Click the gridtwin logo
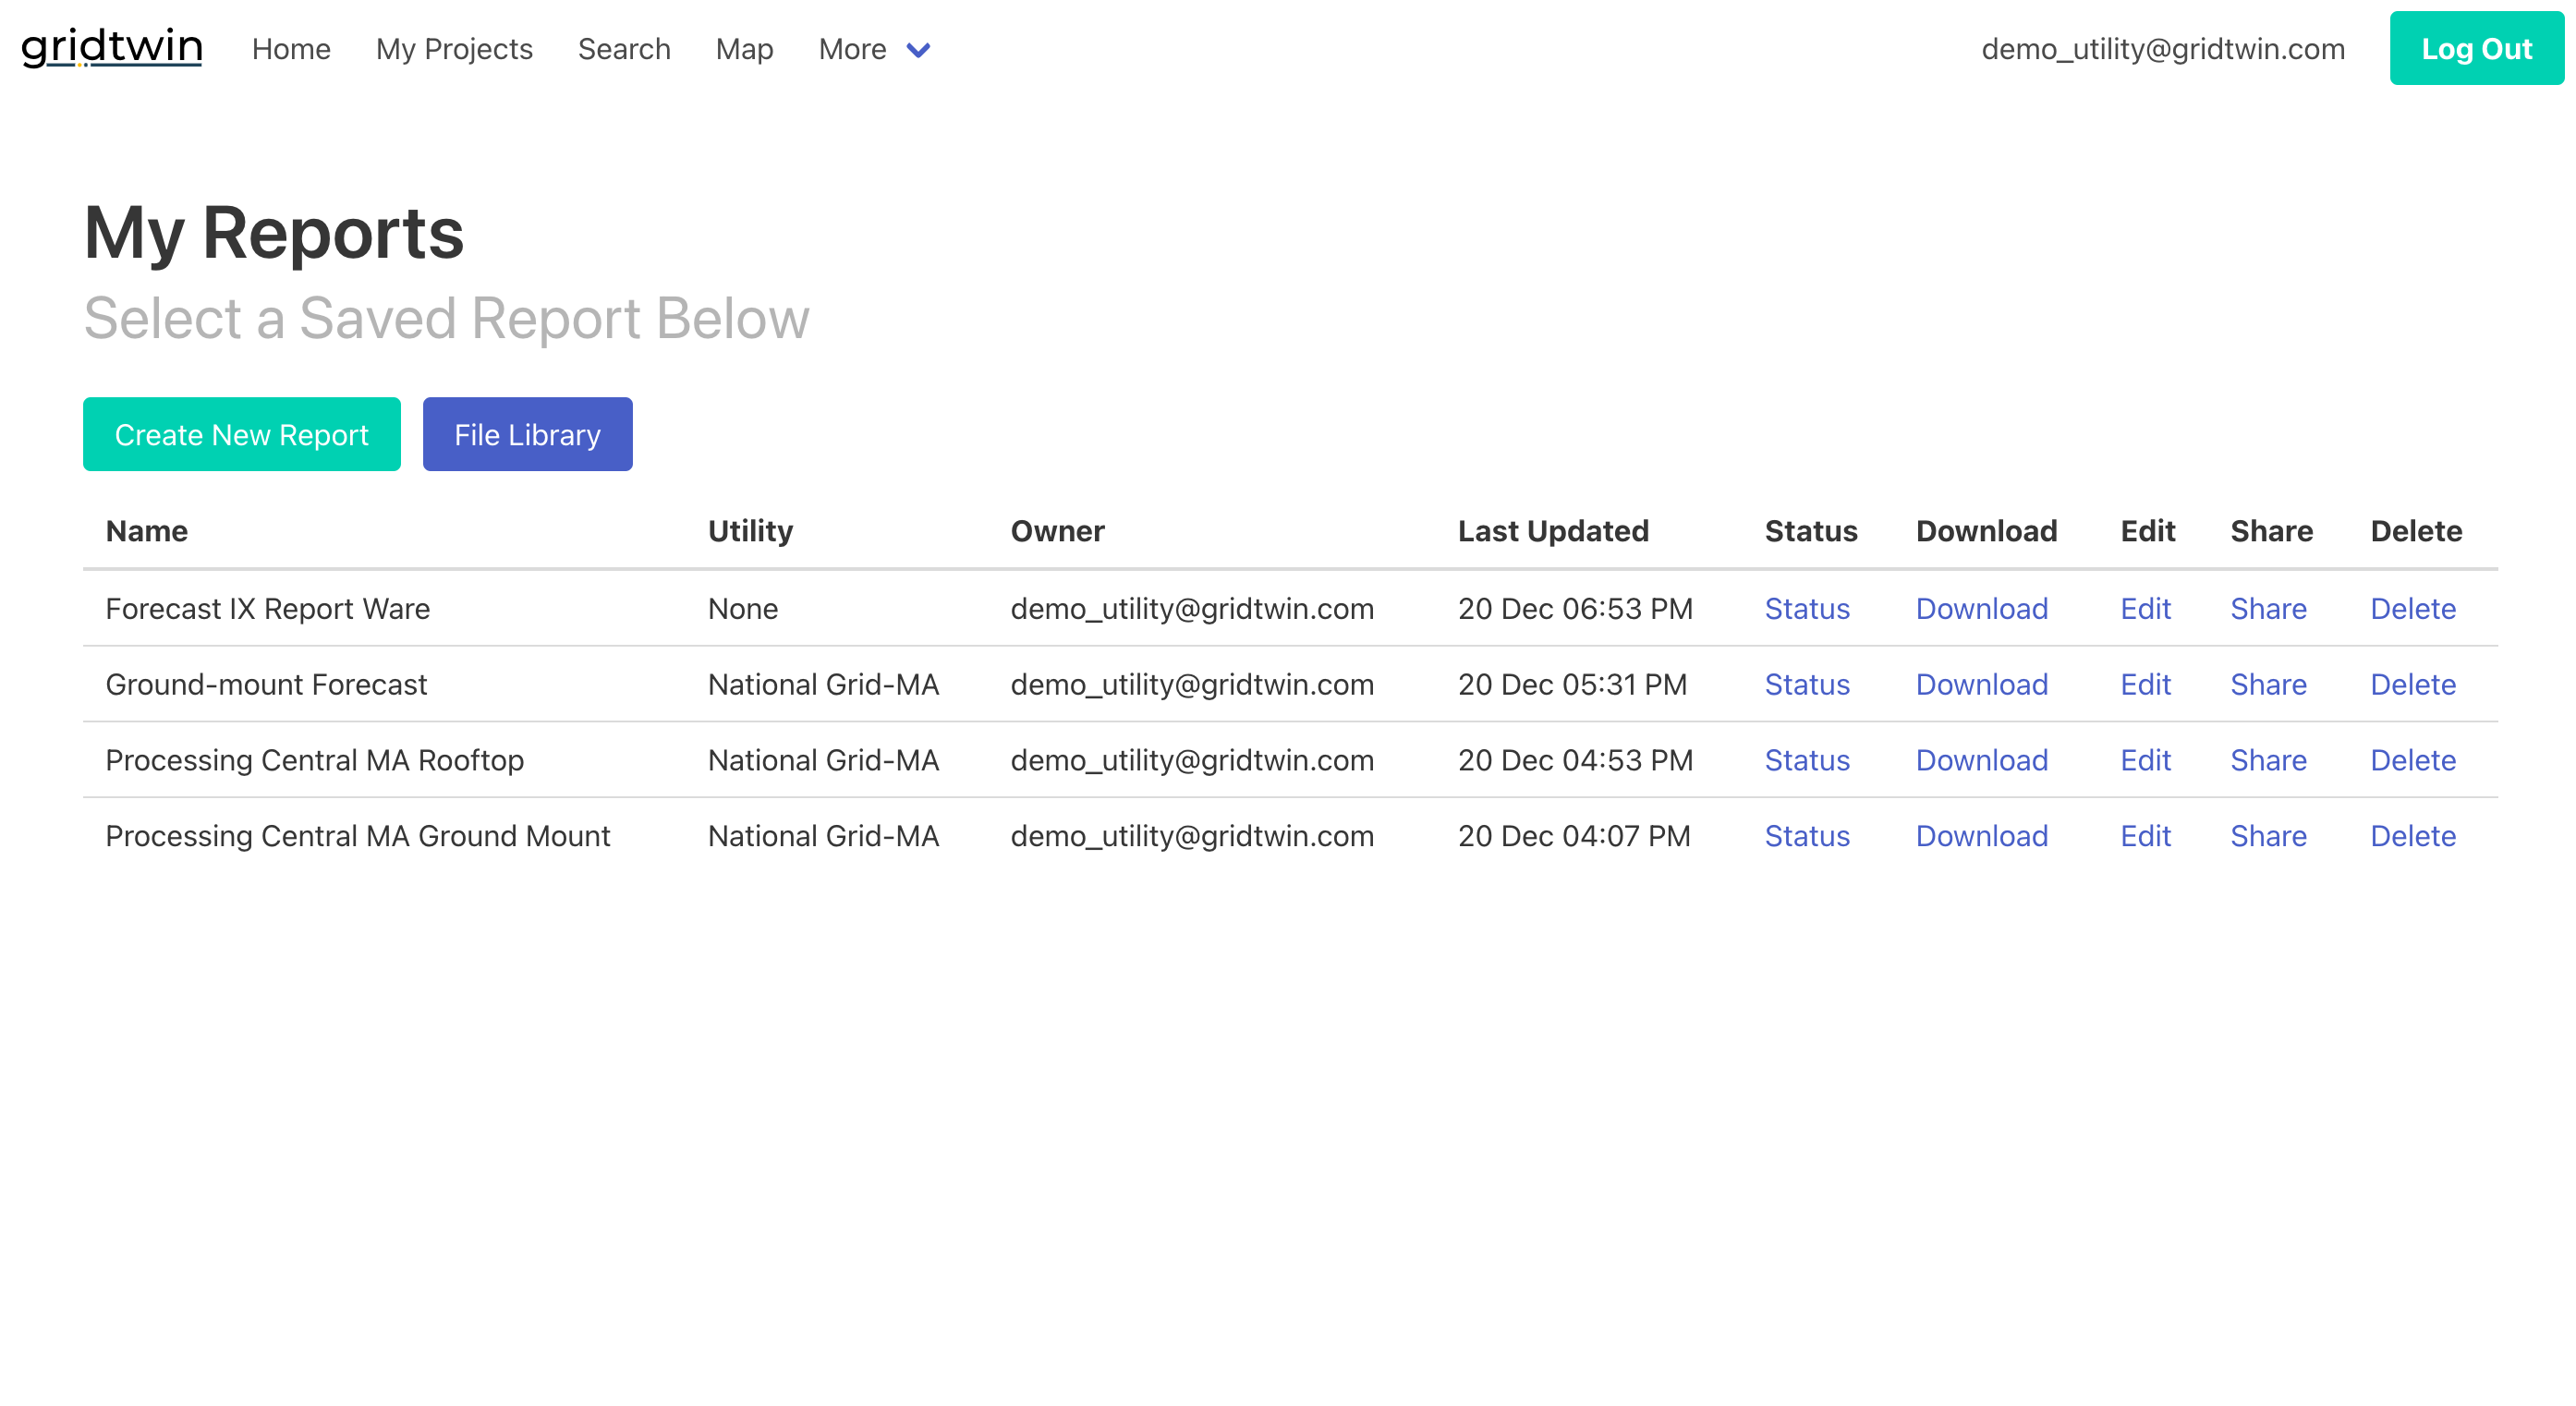 110,47
